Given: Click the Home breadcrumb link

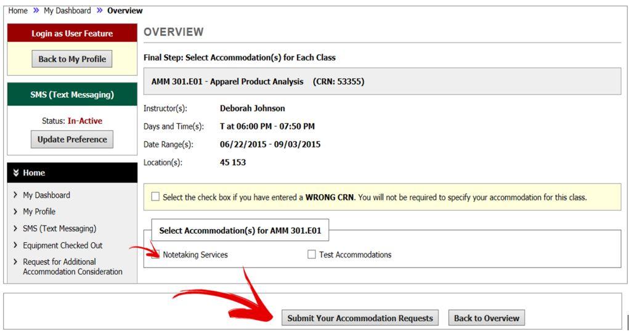Looking at the screenshot, I should click(18, 11).
